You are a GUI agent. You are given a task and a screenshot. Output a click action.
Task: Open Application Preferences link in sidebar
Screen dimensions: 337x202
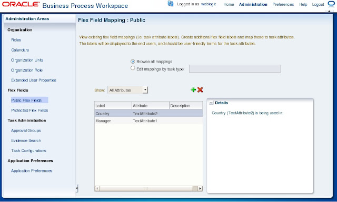[32, 171]
